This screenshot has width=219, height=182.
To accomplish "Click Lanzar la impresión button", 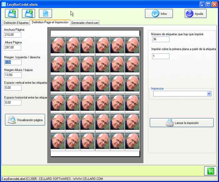I will (182, 123).
